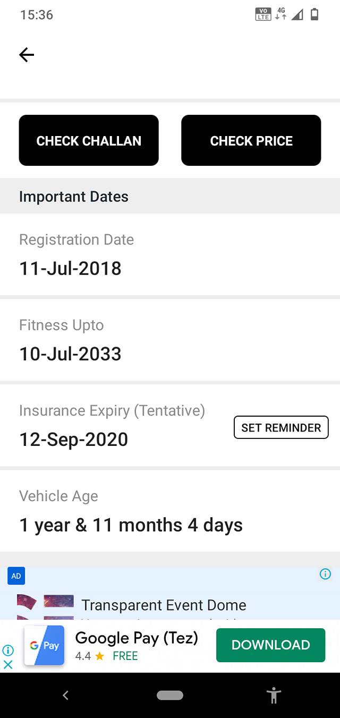Image resolution: width=340 pixels, height=718 pixels.
Task: Tap the Google Pay (Tez) title text
Action: (137, 638)
